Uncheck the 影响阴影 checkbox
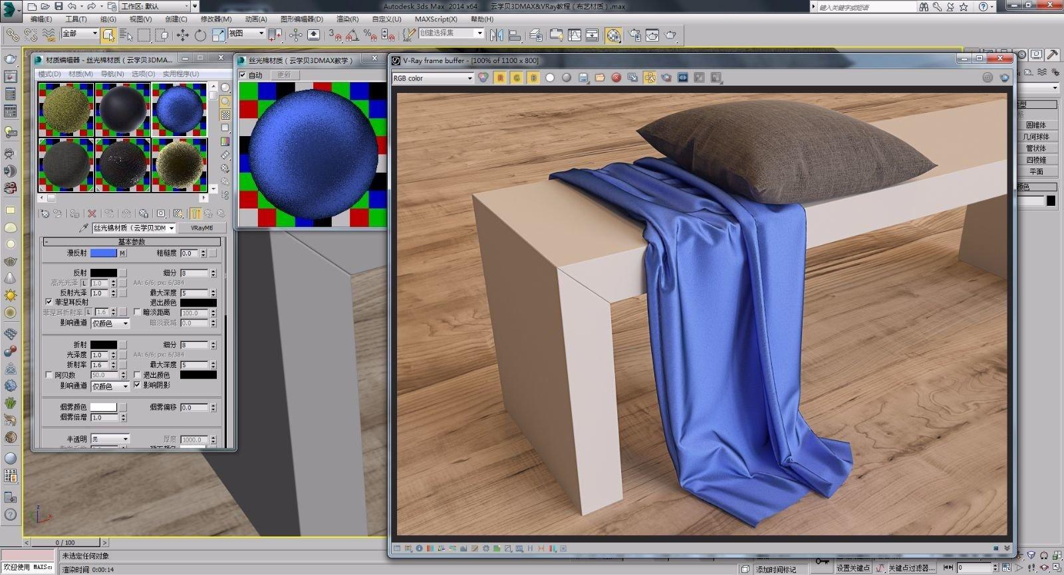Viewport: 1064px width, 575px height. tap(138, 384)
